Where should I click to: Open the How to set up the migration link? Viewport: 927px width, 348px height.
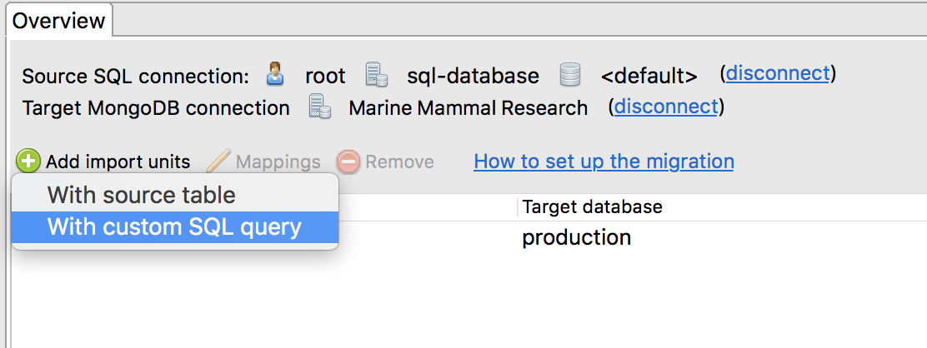[604, 161]
